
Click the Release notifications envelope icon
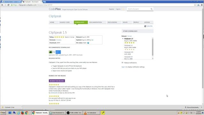(x=122, y=63)
